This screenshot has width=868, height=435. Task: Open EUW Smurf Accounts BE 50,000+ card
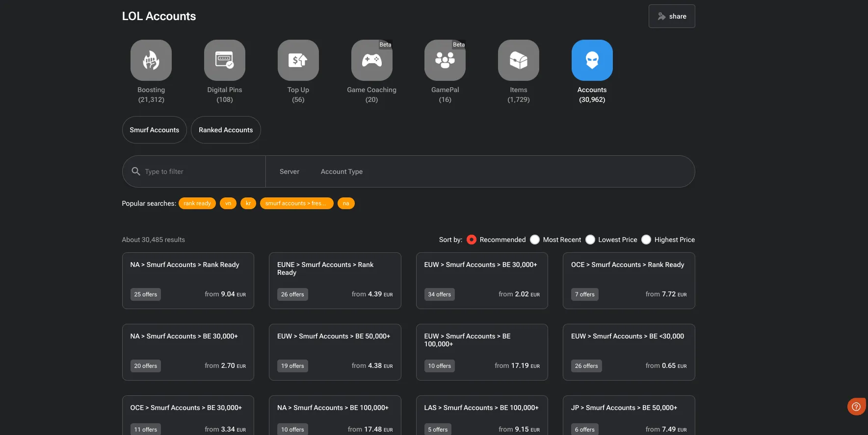[x=335, y=352]
